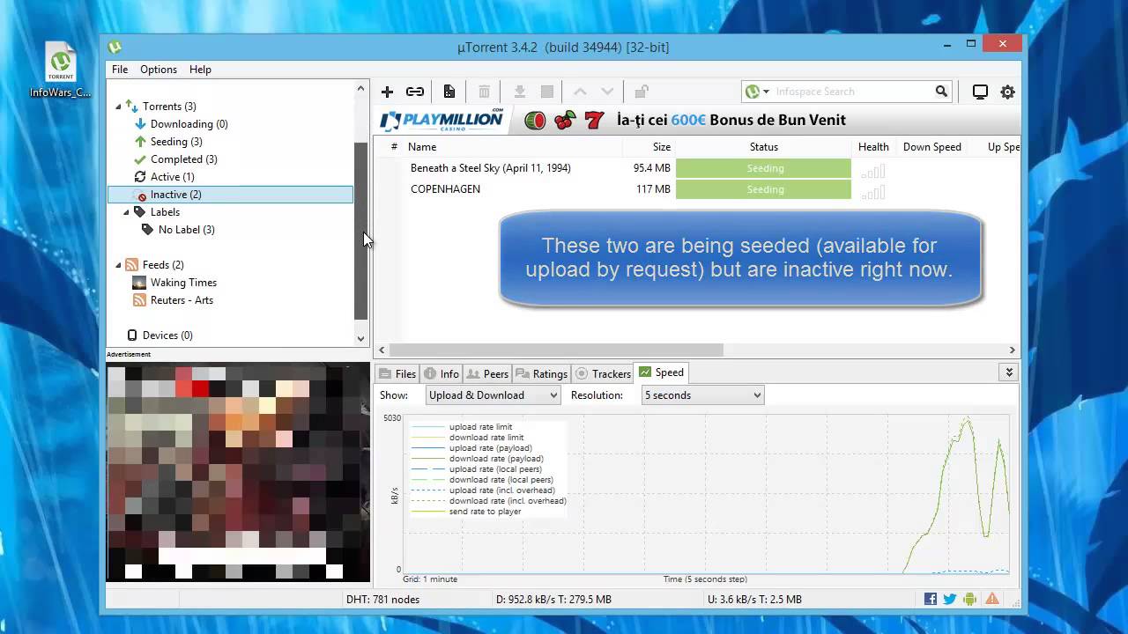Click DHT: 781 nodes status text
The width and height of the screenshot is (1128, 634).
382,600
